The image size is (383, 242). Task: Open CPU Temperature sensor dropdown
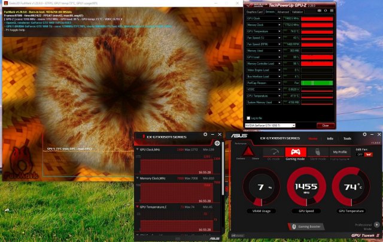click(279, 96)
